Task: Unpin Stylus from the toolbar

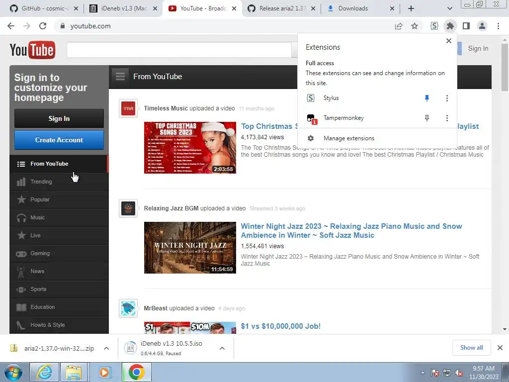Action: 427,98
